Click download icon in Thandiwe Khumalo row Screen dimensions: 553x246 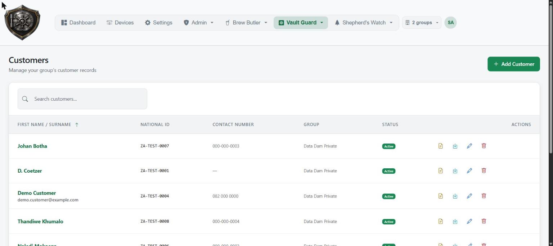pos(455,222)
